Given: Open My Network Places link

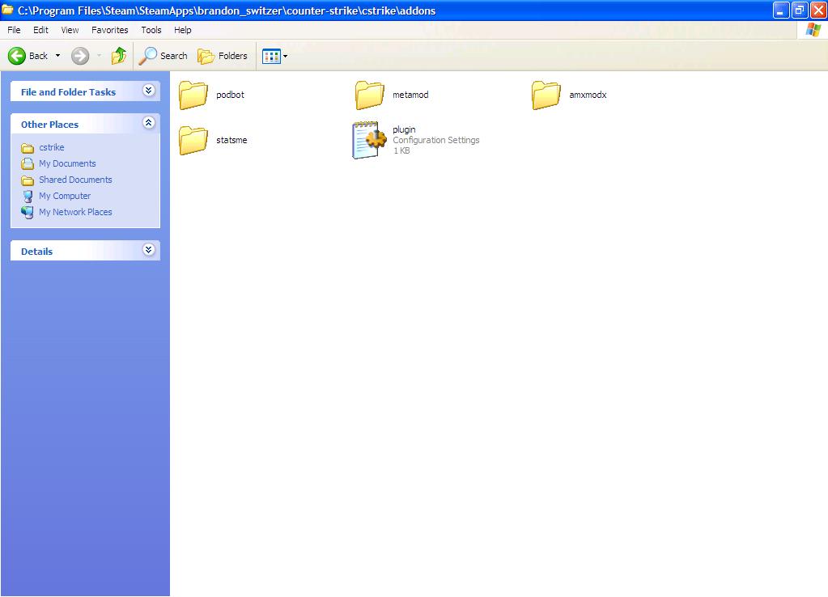Looking at the screenshot, I should (75, 212).
